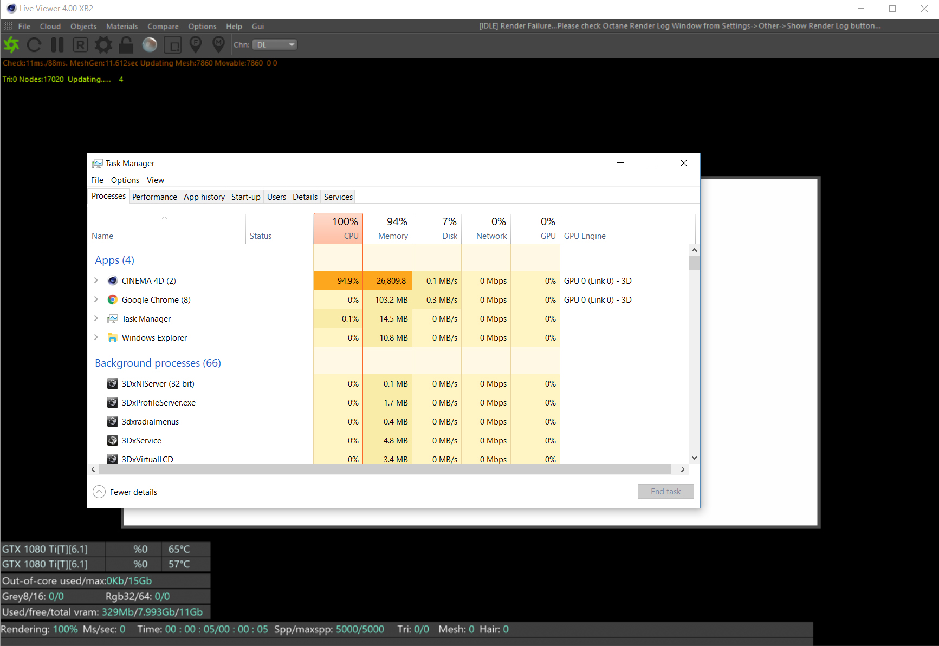939x646 pixels.
Task: Sort processes by the Network column header
Action: (486, 228)
